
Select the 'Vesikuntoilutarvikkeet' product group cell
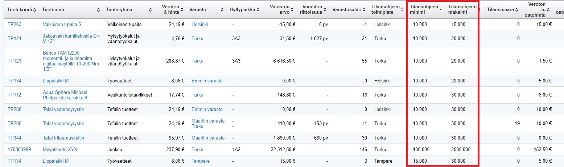click(x=129, y=95)
